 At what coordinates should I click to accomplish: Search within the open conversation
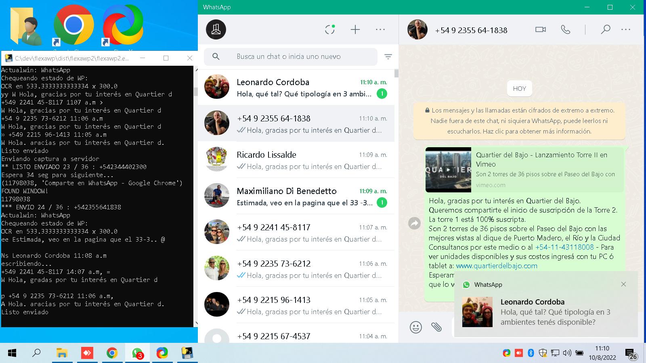click(605, 29)
